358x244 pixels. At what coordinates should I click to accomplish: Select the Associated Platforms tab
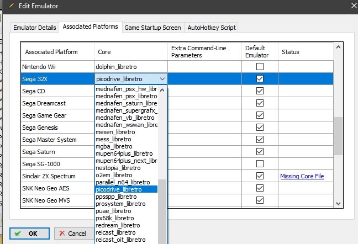[91, 26]
